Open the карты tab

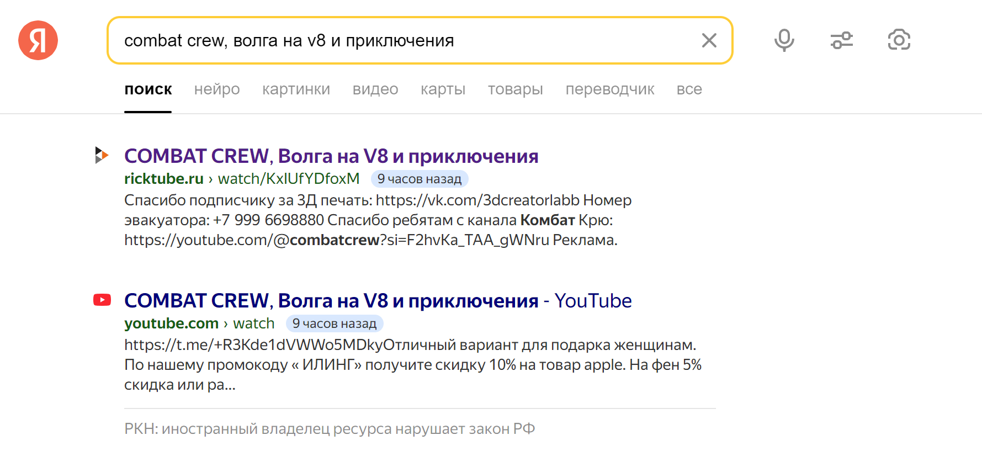tap(443, 89)
